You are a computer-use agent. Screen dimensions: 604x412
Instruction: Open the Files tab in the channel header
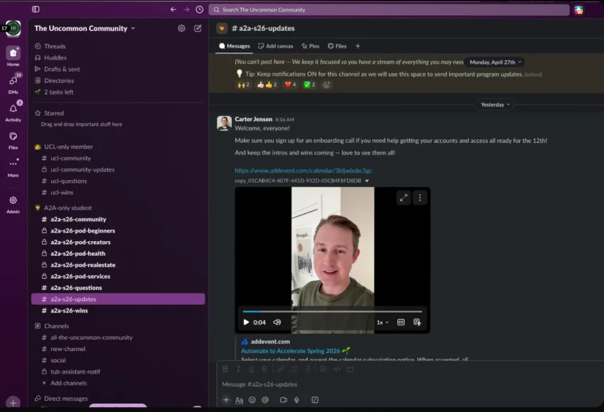[337, 46]
